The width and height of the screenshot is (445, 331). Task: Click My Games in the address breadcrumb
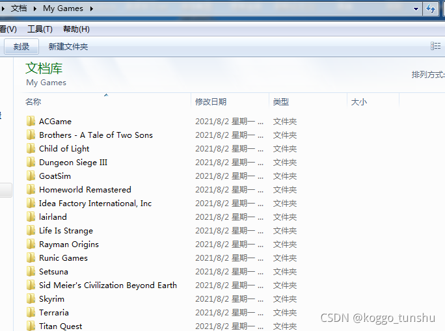coord(63,8)
